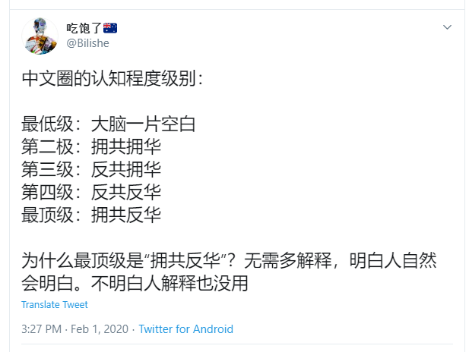469x352 pixels.
Task: Click the headline 中文圈的认知程度级别 text
Action: [x=112, y=79]
